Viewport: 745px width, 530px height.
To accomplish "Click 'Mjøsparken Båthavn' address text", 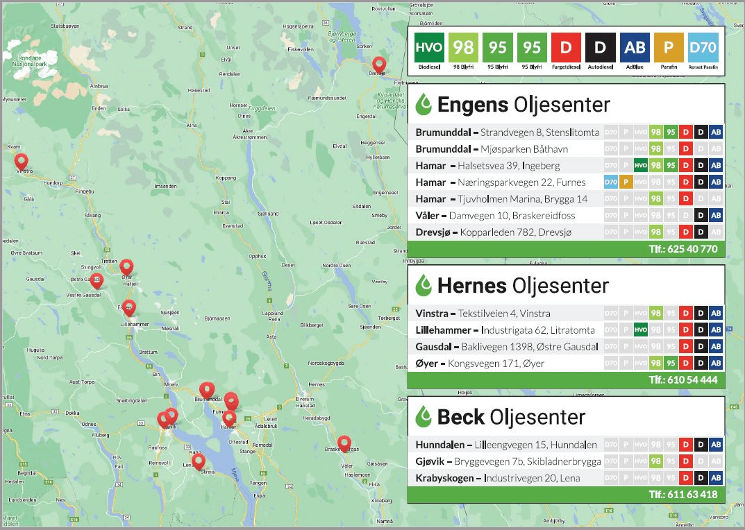I will tap(524, 149).
